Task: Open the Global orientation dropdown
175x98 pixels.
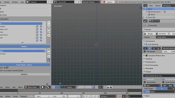Action: 71,87
